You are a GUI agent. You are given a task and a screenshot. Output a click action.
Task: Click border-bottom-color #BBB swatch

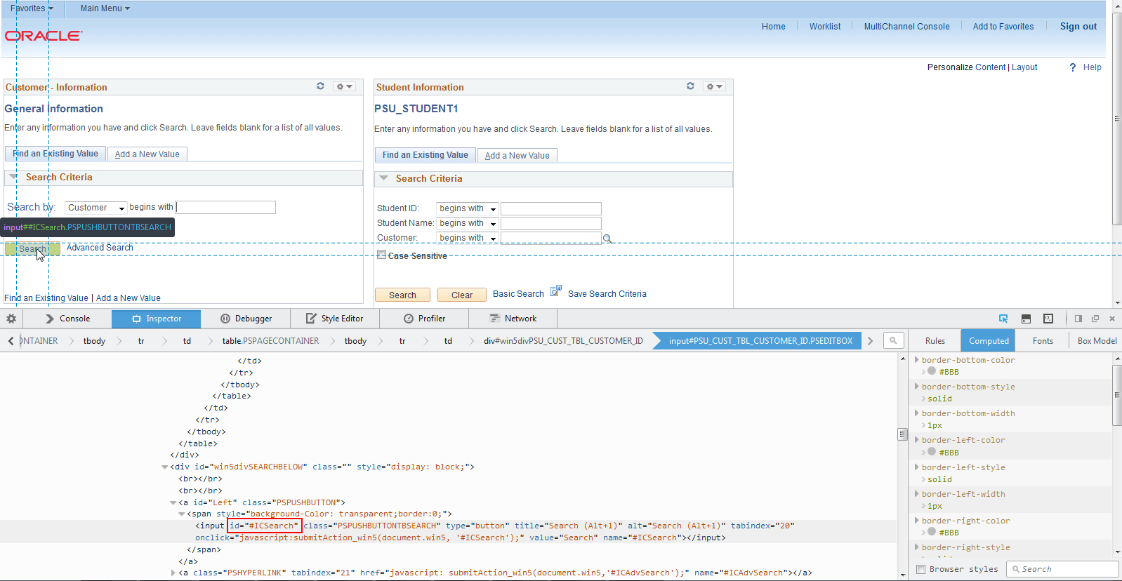pyautogui.click(x=932, y=371)
